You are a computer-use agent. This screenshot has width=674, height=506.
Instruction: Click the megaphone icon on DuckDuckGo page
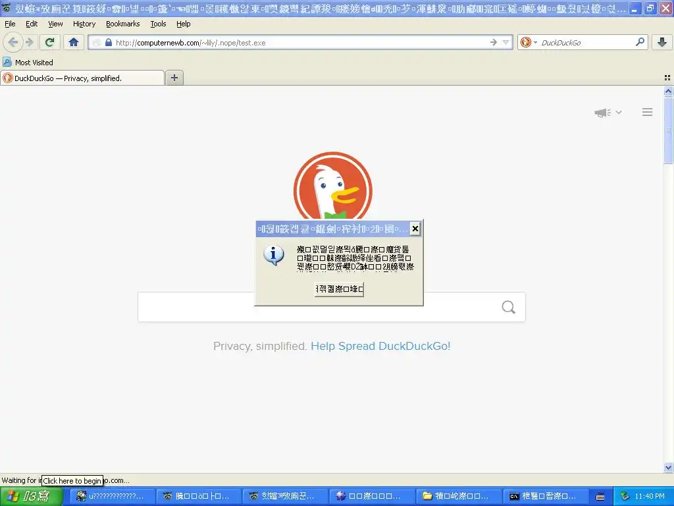click(x=603, y=113)
